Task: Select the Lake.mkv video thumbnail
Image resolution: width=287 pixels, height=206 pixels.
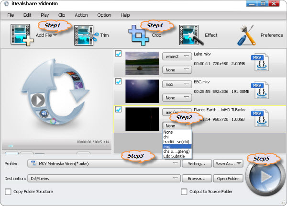Action: coord(142,63)
